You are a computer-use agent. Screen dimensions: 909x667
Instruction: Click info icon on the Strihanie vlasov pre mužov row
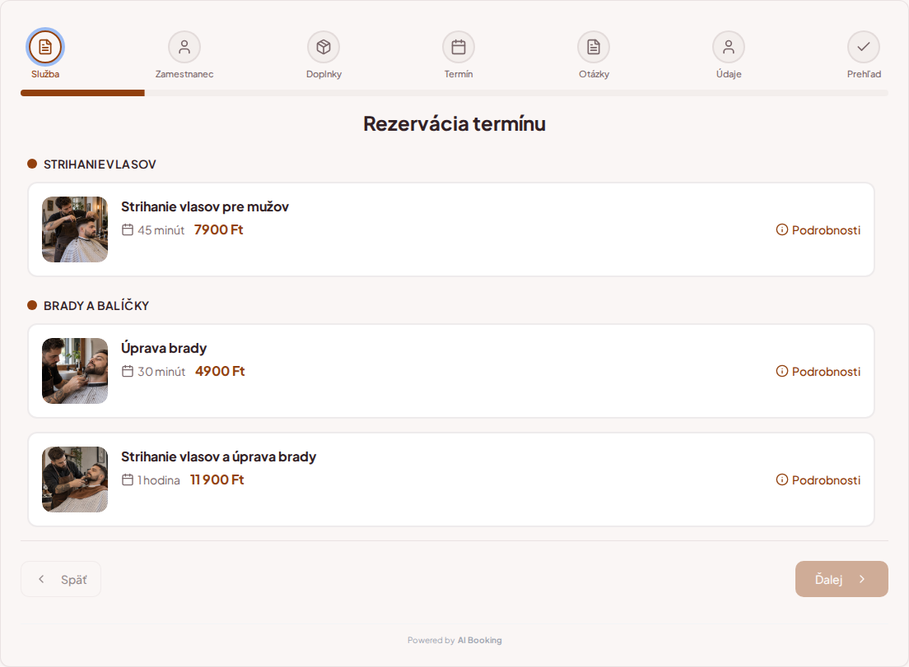point(782,229)
